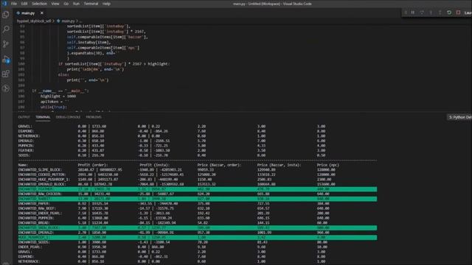Image resolution: width=472 pixels, height=265 pixels.
Task: Close the main.py editor tab
Action: coord(42,13)
